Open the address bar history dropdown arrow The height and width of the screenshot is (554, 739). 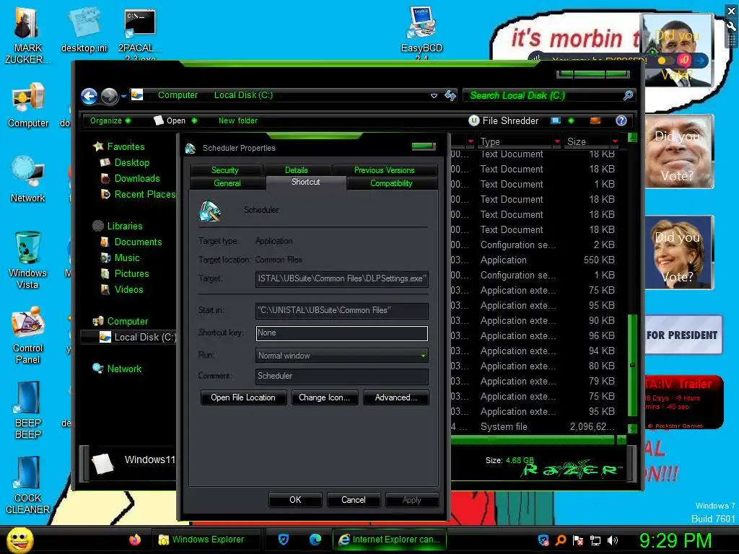click(x=434, y=96)
